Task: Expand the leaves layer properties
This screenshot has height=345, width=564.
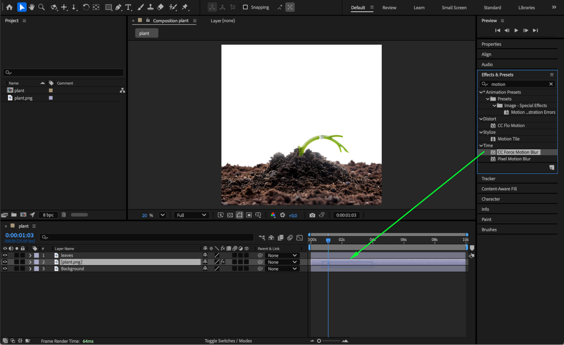Action: point(30,255)
